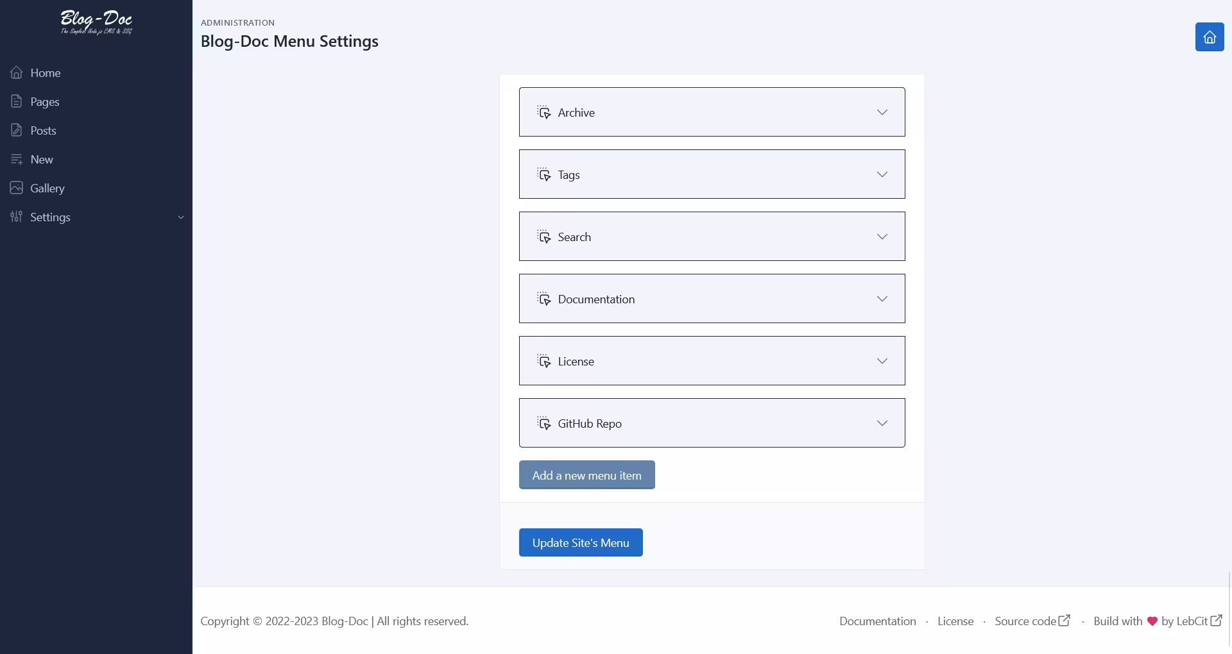
Task: Click the blue home button at top right
Action: pyautogui.click(x=1210, y=37)
